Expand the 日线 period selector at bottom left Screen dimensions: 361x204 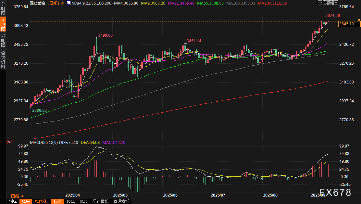click(17, 196)
